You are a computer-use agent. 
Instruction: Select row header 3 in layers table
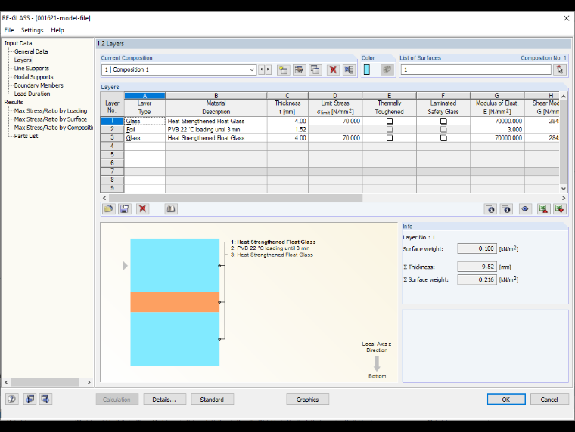pos(112,138)
